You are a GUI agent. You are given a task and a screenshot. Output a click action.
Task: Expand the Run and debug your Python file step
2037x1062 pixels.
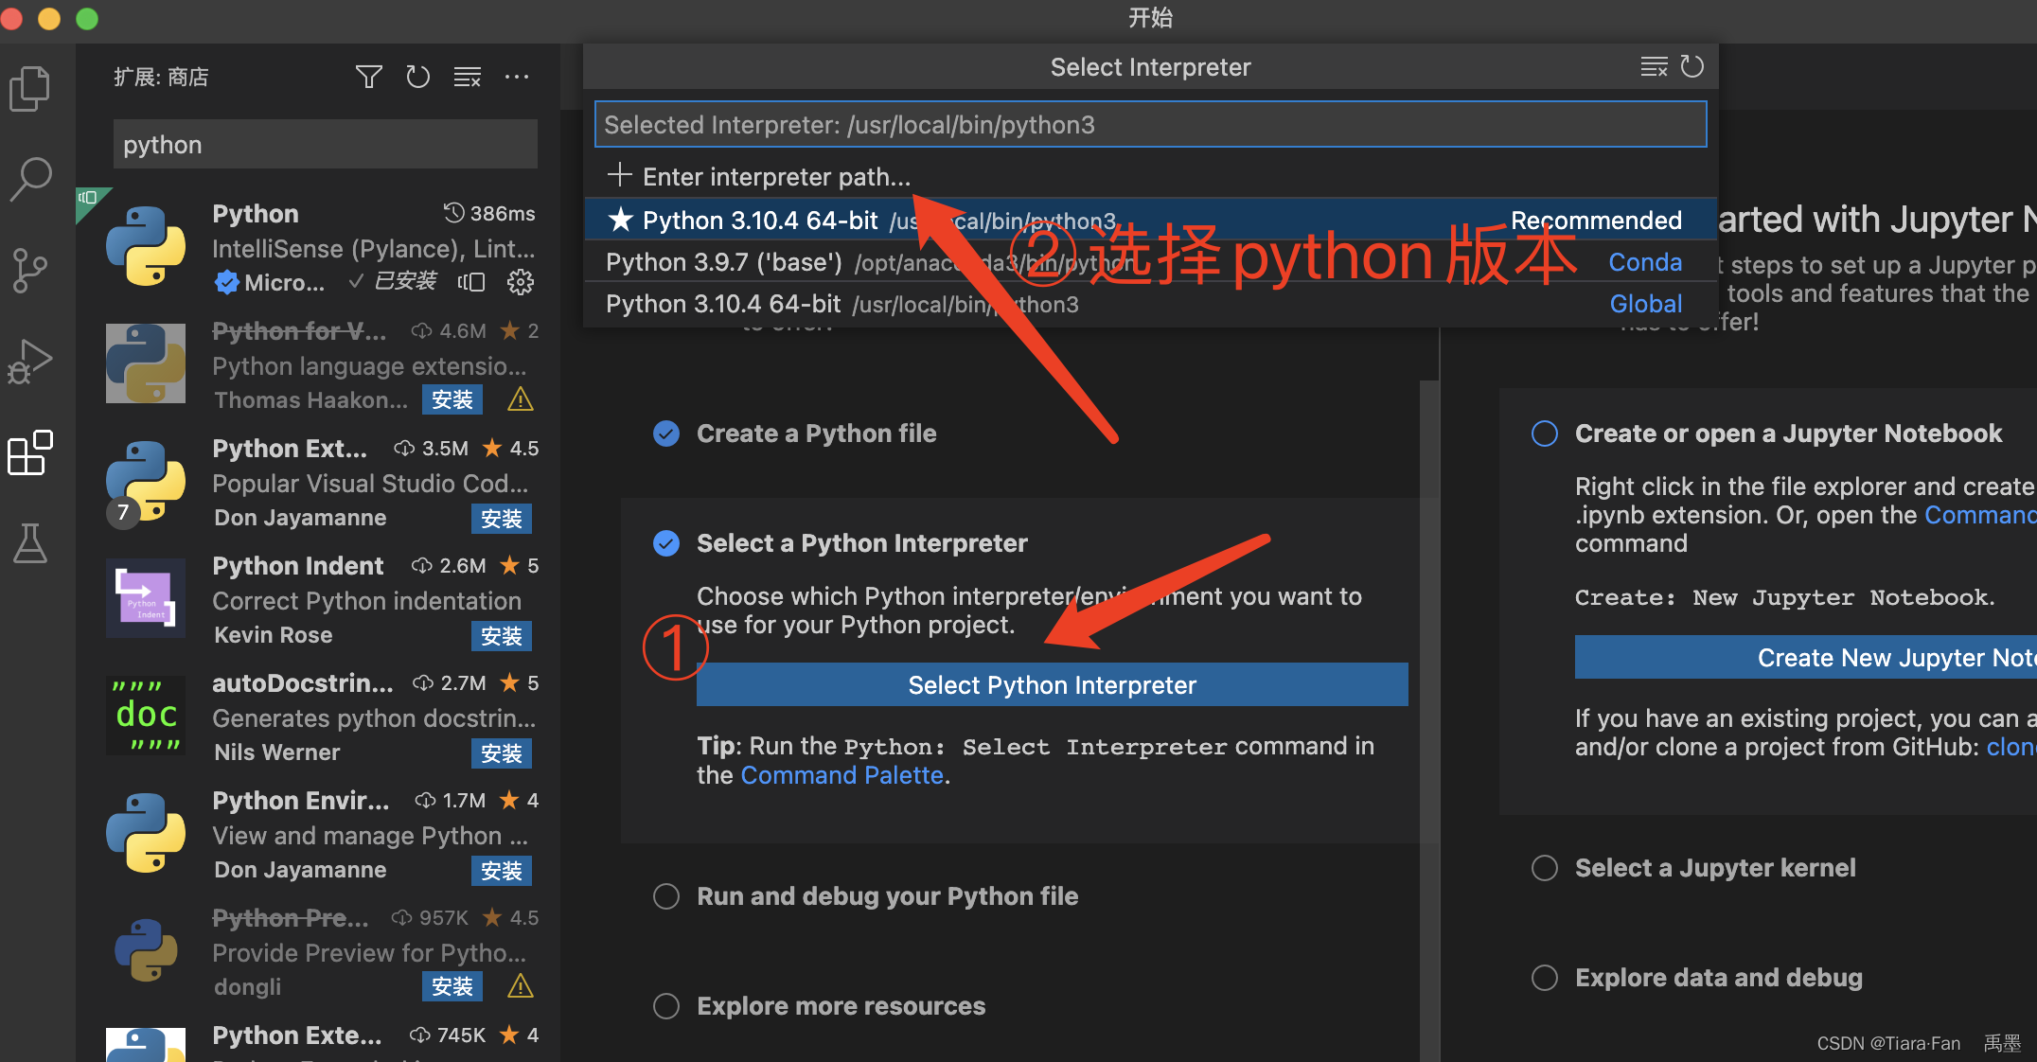(887, 896)
